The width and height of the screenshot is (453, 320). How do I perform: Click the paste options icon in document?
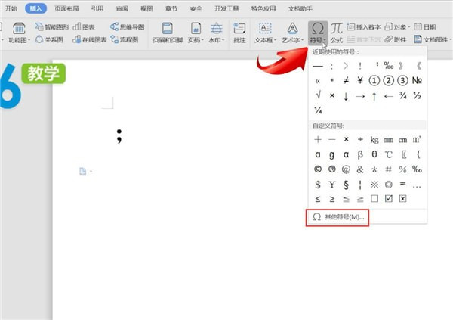(x=84, y=172)
